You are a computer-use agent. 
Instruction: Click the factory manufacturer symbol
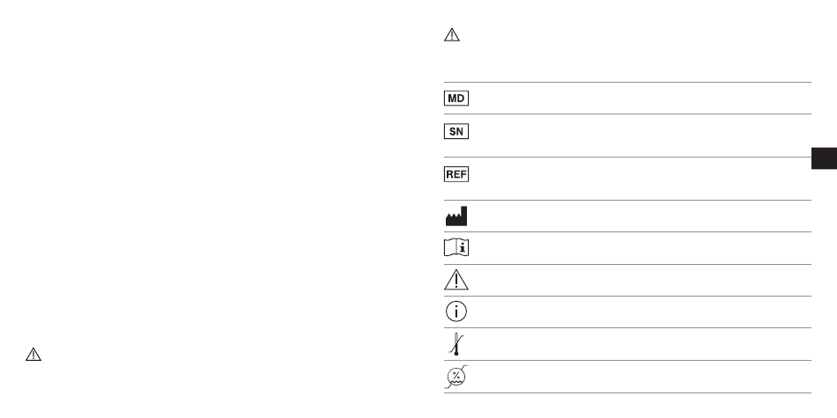point(456,216)
